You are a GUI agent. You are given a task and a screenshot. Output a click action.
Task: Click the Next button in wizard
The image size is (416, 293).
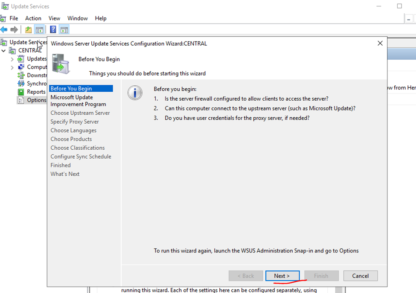[x=282, y=276]
